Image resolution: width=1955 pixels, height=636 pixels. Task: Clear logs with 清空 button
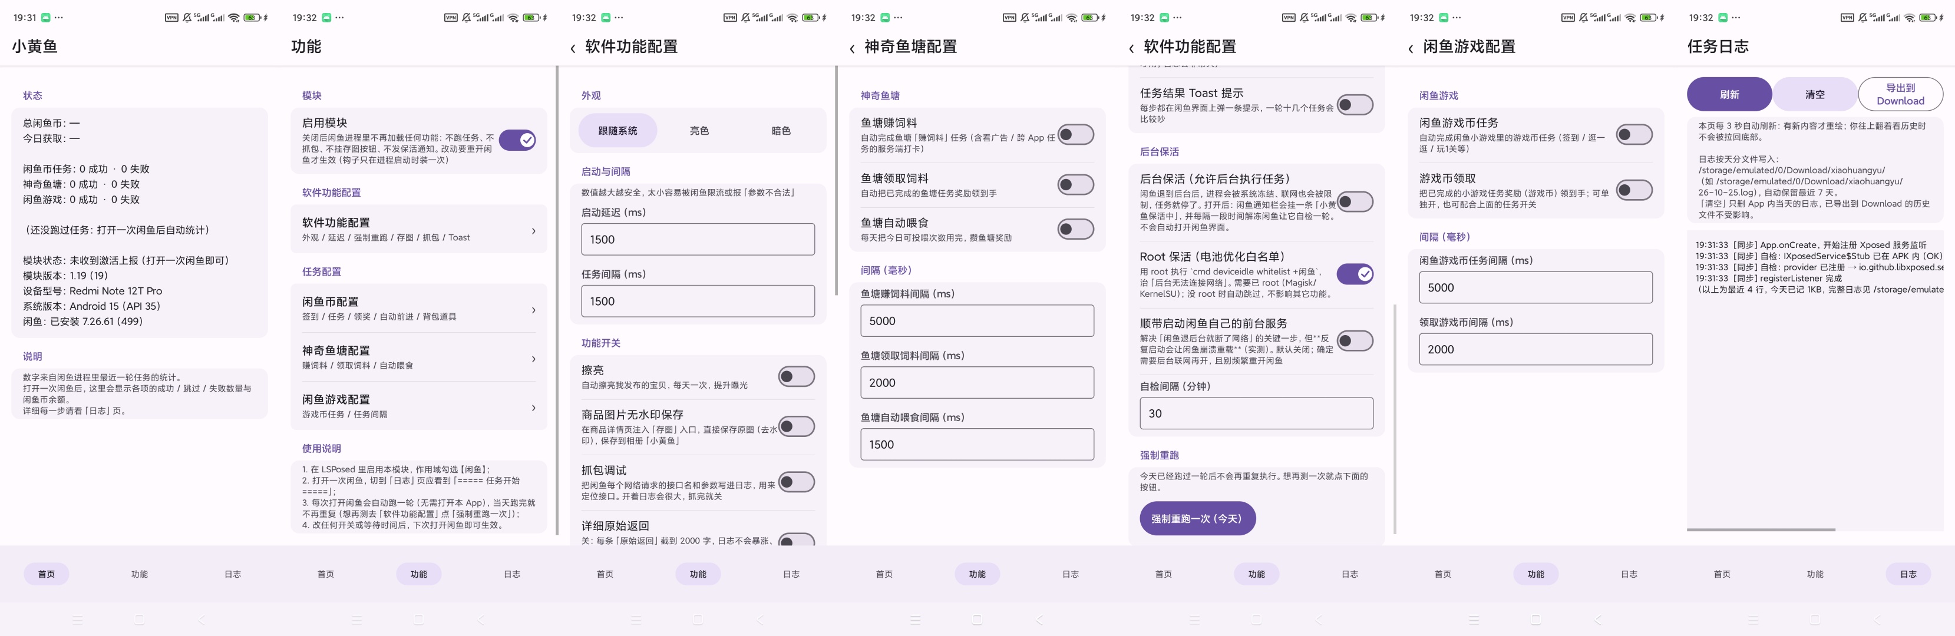pyautogui.click(x=1815, y=95)
